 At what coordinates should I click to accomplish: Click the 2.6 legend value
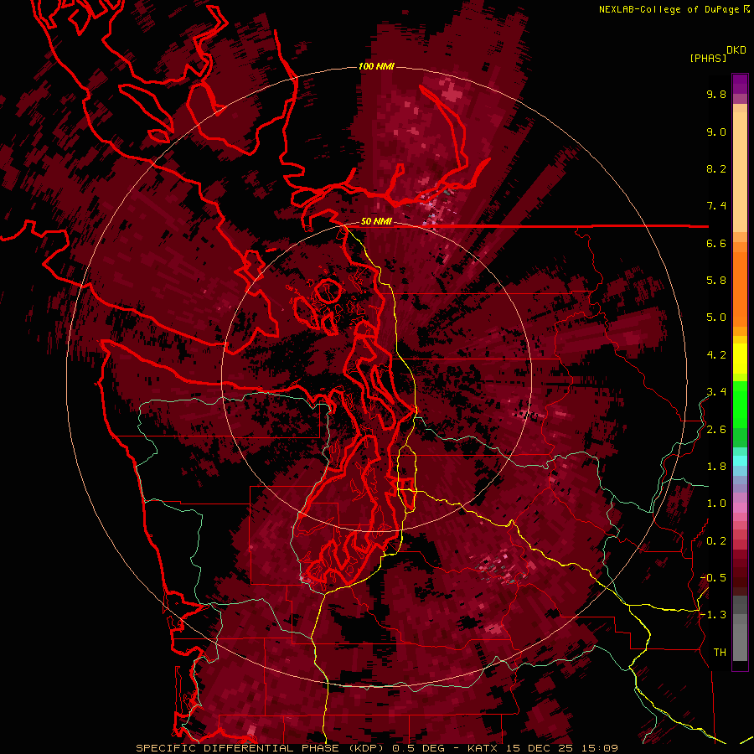tap(716, 430)
